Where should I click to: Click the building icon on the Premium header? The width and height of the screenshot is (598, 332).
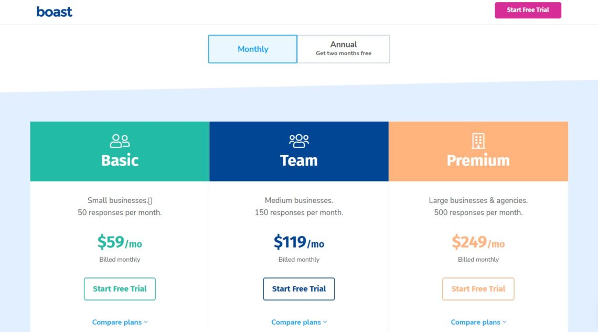point(478,140)
